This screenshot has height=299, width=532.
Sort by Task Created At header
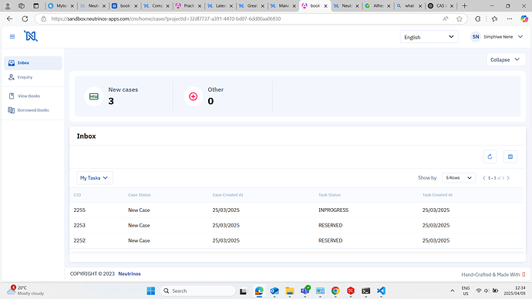point(437,195)
